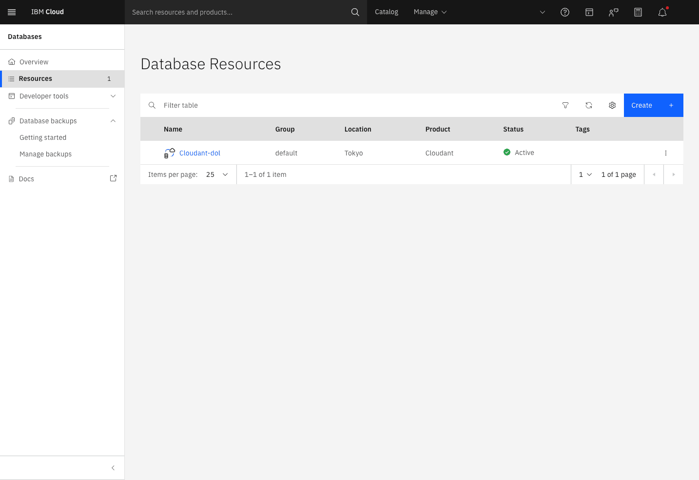This screenshot has width=699, height=480.
Task: Click the 1–1 of 1 item text
Action: (265, 174)
